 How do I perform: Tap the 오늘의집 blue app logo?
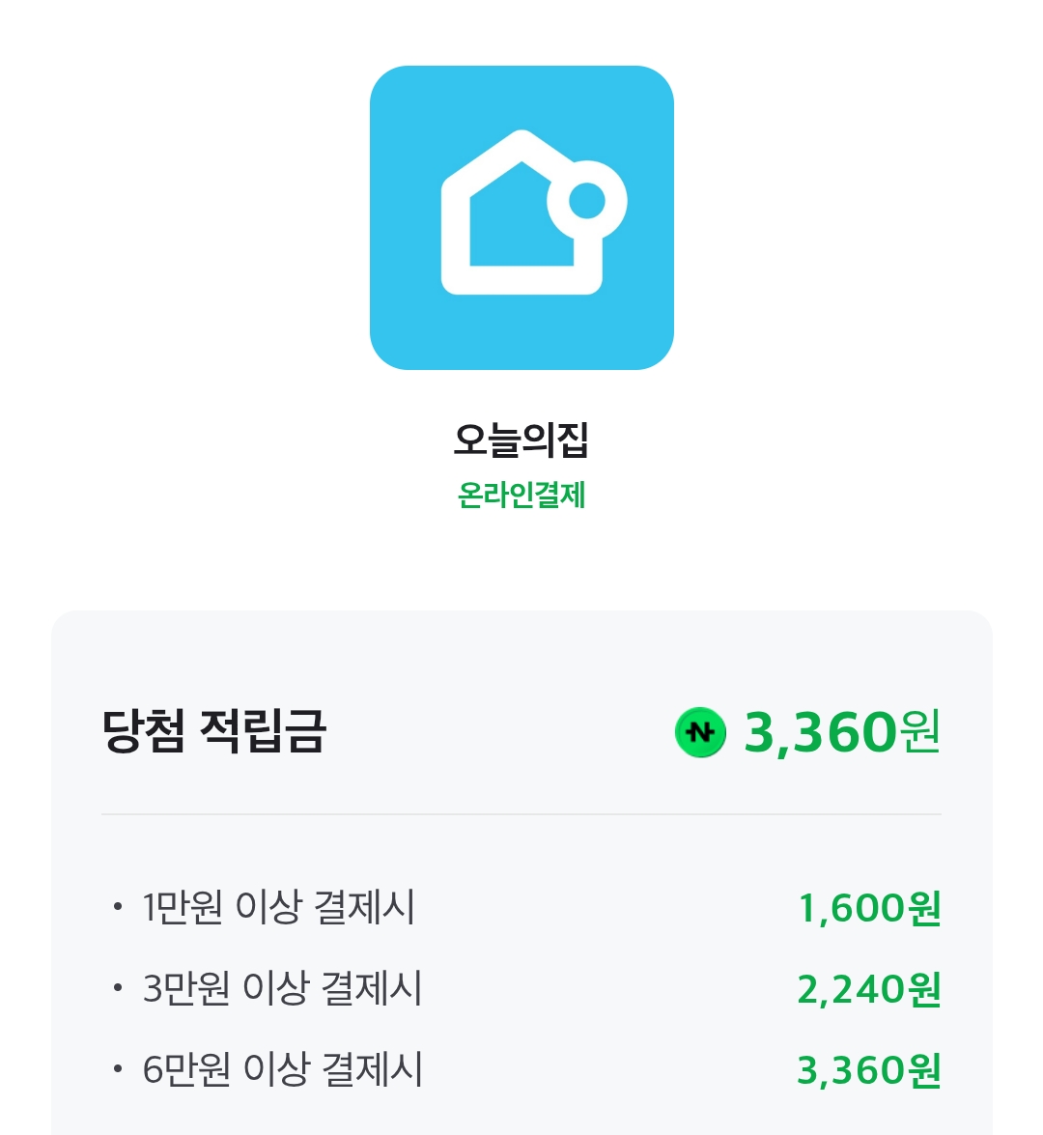521,217
